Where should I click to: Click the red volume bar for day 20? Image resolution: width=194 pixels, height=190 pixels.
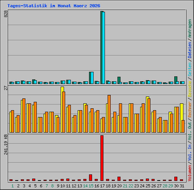click(x=119, y=179)
